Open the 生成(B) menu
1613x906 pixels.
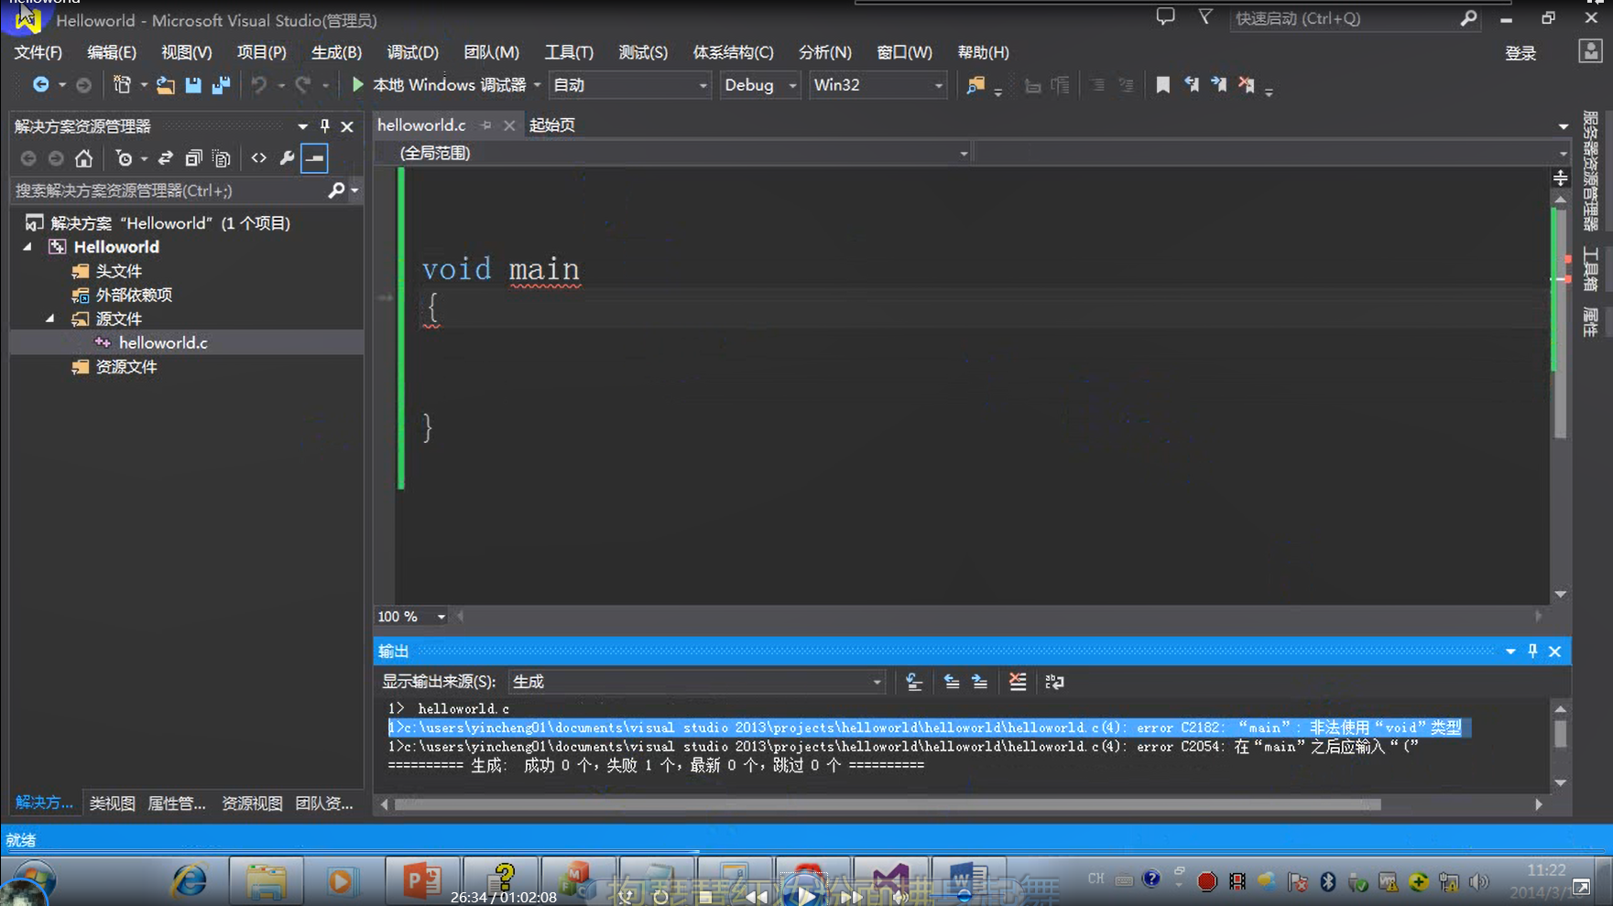[x=336, y=52]
